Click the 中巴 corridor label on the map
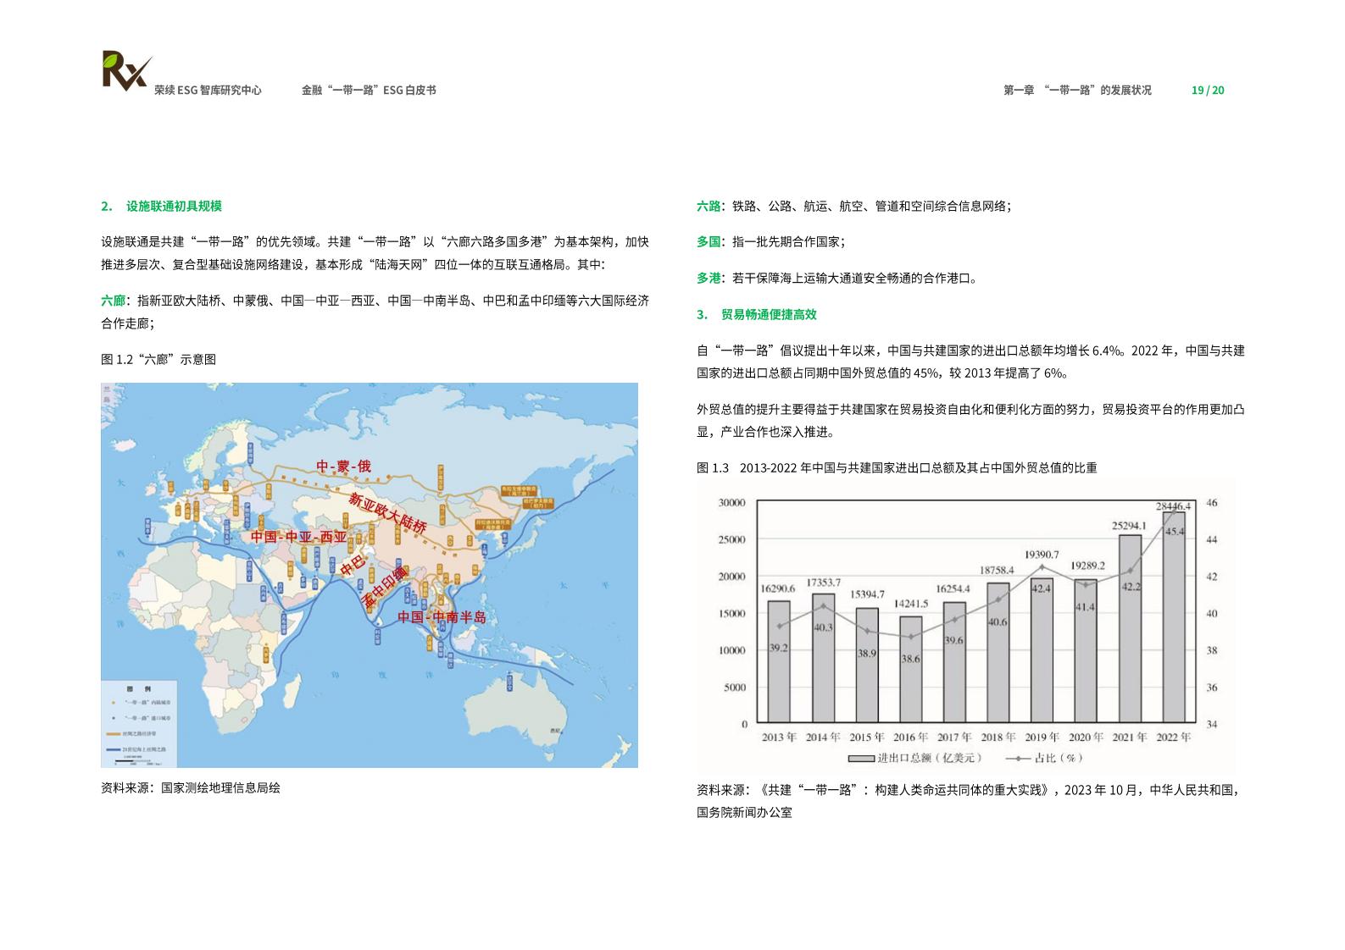Viewport: 1345px width, 950px height. pos(353,566)
